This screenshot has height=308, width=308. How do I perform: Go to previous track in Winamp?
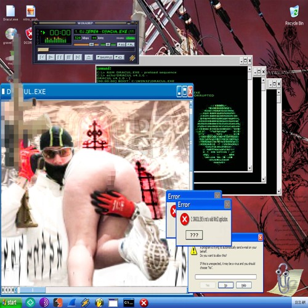coord(41,57)
